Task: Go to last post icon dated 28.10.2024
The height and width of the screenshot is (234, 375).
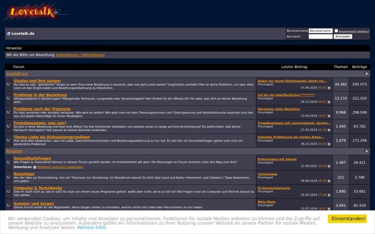Action: click(329, 144)
